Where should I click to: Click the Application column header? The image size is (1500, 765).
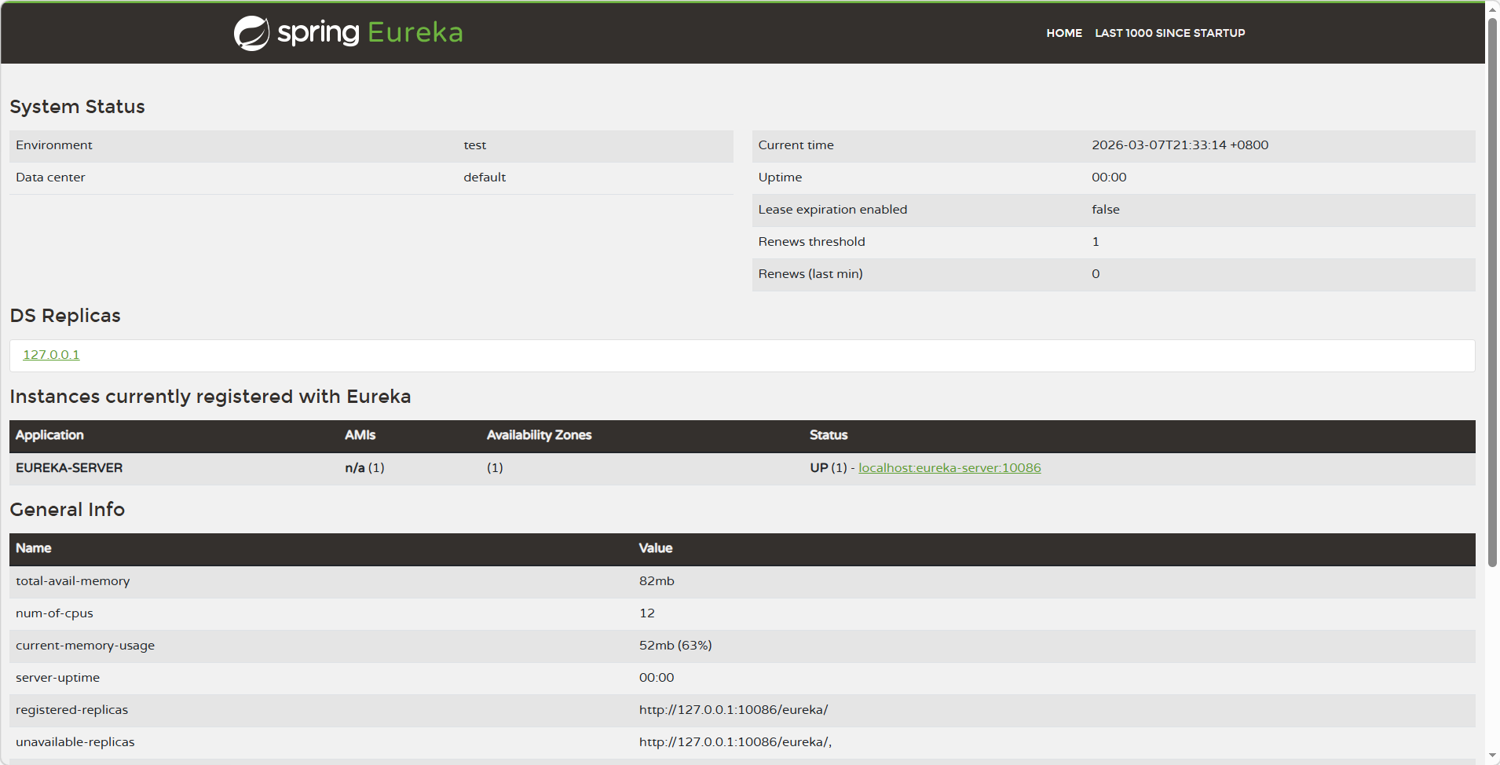click(49, 435)
